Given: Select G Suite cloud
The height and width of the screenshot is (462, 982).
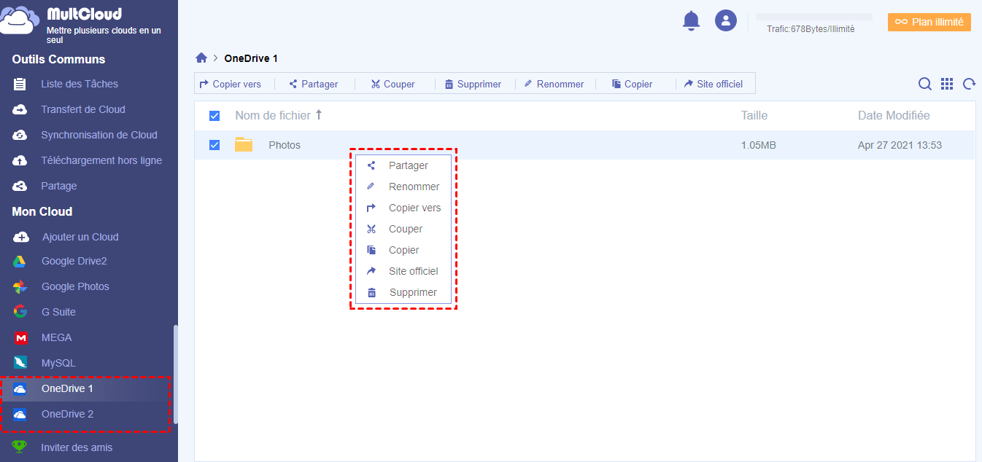Looking at the screenshot, I should point(58,312).
